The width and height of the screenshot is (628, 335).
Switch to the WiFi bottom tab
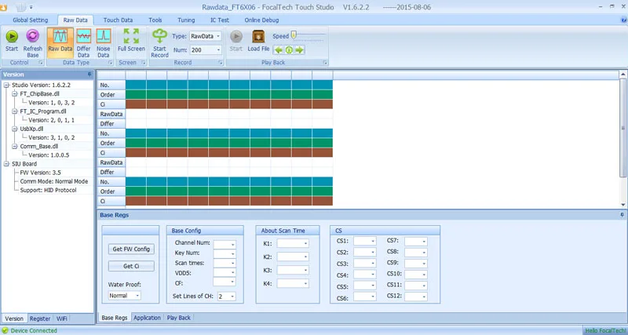point(62,319)
